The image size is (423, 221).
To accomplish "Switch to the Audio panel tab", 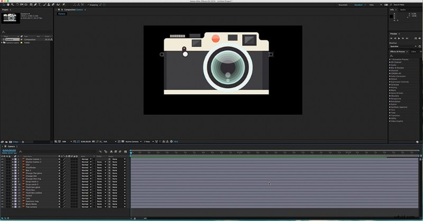I will [x=403, y=10].
